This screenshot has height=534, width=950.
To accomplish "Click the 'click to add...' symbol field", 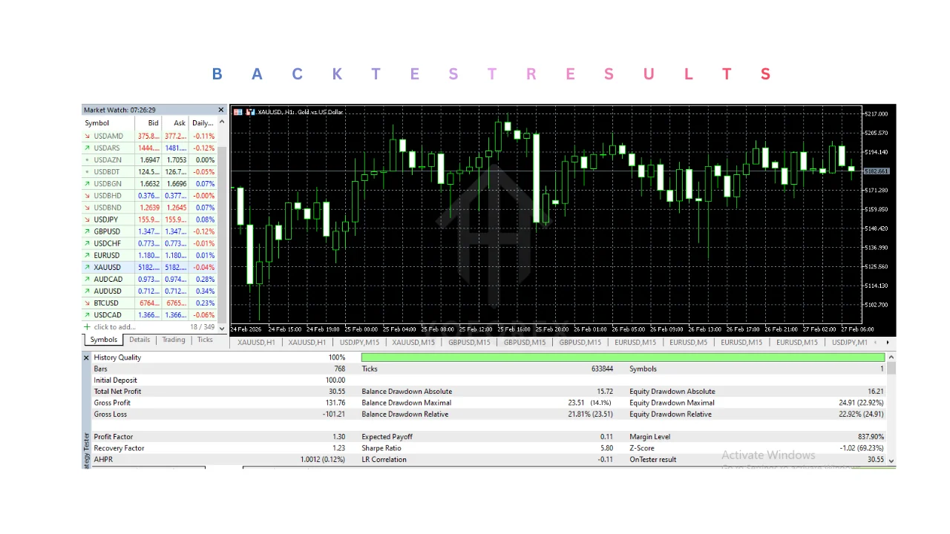I will pos(115,327).
